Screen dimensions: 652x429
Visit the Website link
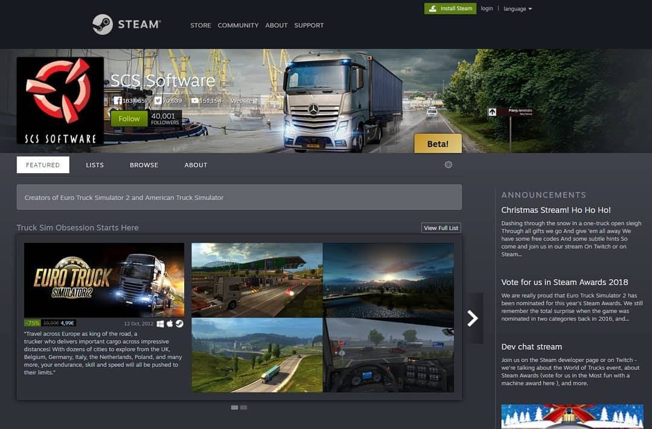click(x=243, y=101)
